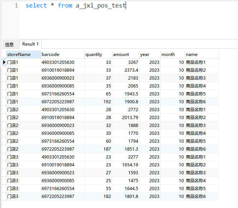This screenshot has height=208, width=238.
Task: Select amount cell 1943.5
Action: click(126, 94)
